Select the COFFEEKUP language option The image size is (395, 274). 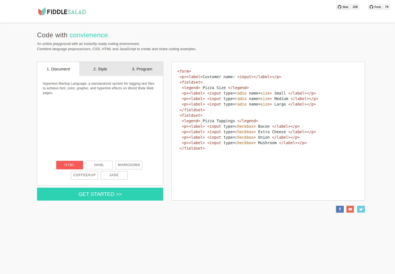point(84,175)
